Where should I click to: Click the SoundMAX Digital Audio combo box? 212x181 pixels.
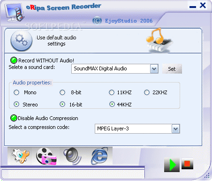[x=115, y=69]
